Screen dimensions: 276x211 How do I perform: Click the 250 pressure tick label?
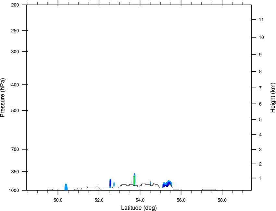15,31
